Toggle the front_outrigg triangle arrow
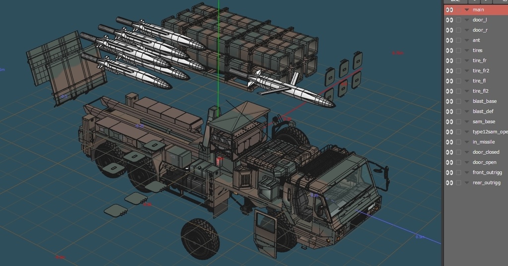This screenshot has height=266, width=508. pos(467,173)
